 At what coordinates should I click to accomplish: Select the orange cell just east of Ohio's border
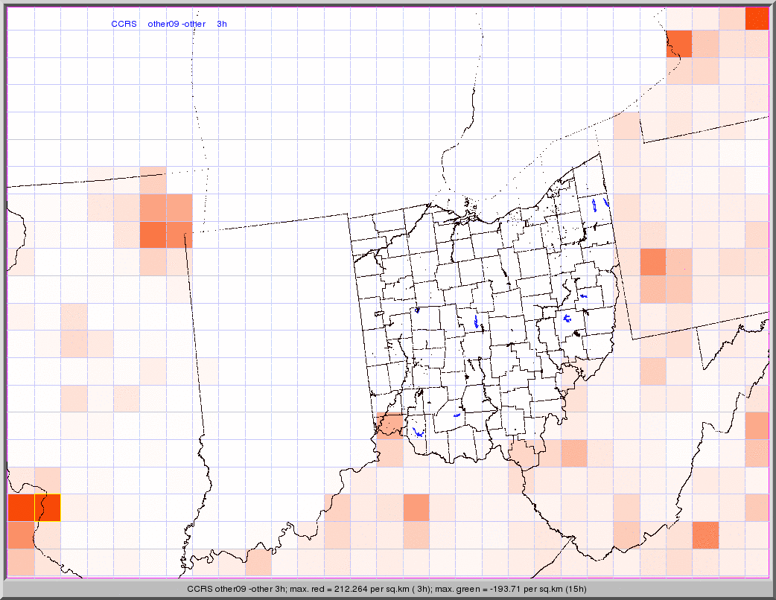652,262
